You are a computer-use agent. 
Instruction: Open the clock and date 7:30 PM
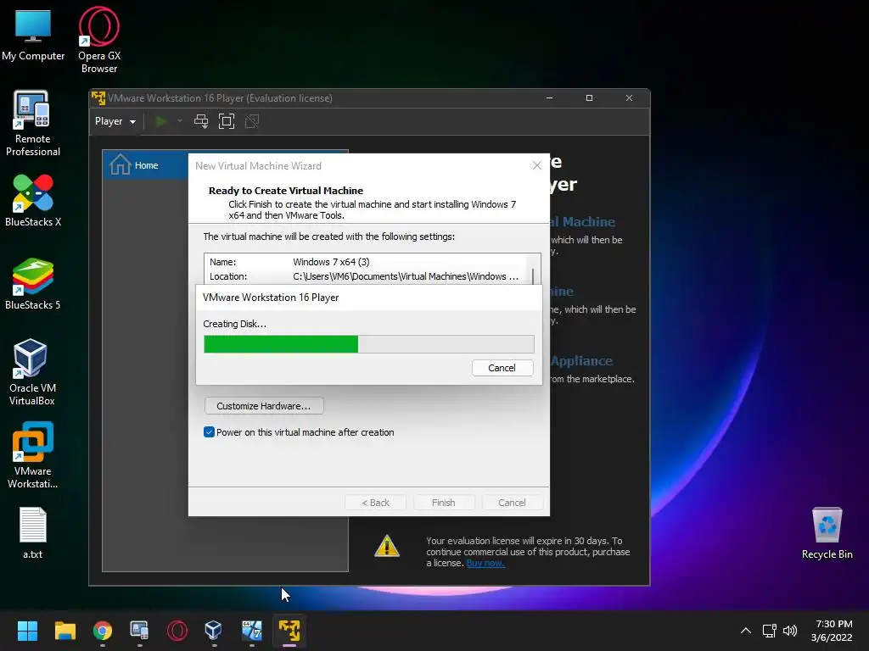click(832, 631)
